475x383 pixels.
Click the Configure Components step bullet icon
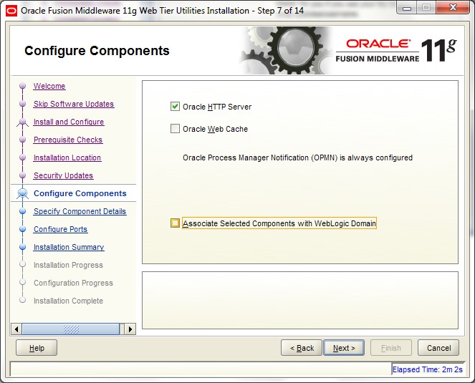click(22, 193)
